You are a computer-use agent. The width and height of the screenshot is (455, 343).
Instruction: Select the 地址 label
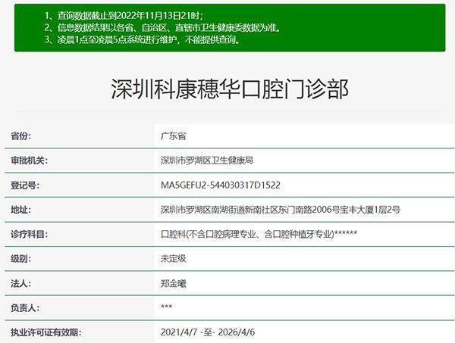(20, 210)
